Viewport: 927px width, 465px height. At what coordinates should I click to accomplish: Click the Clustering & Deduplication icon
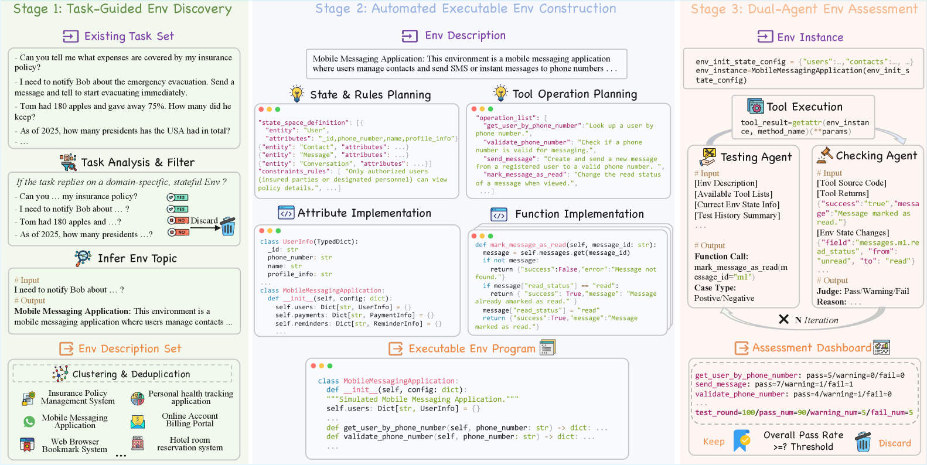[x=60, y=374]
